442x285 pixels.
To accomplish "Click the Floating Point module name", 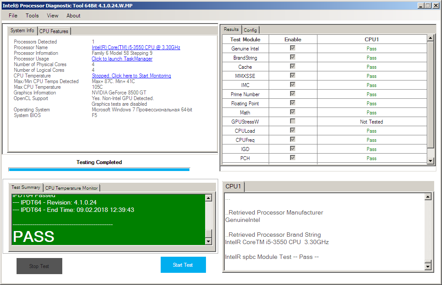I will 245,104.
